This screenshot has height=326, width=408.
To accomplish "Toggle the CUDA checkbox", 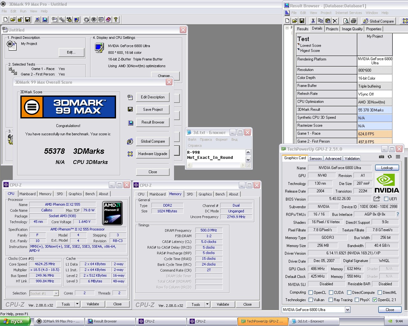I will [331, 293].
